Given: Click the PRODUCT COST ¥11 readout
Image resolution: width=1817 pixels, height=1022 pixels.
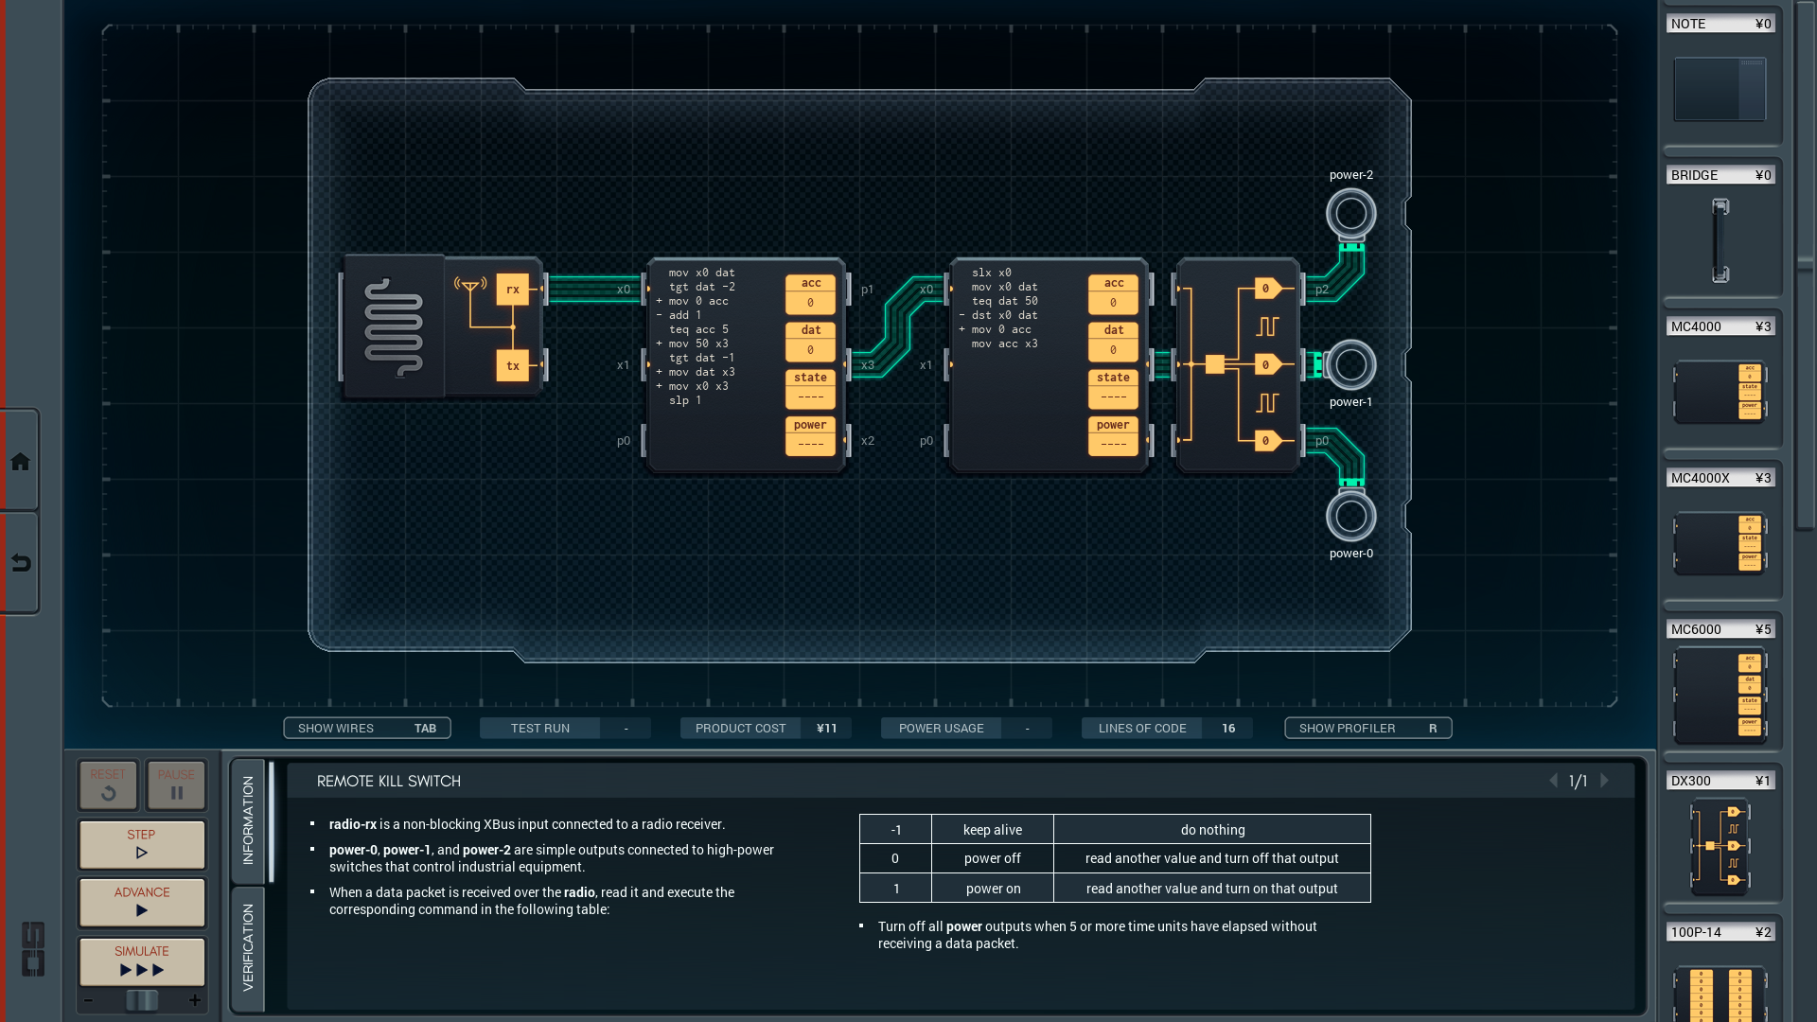Looking at the screenshot, I should click(x=766, y=728).
